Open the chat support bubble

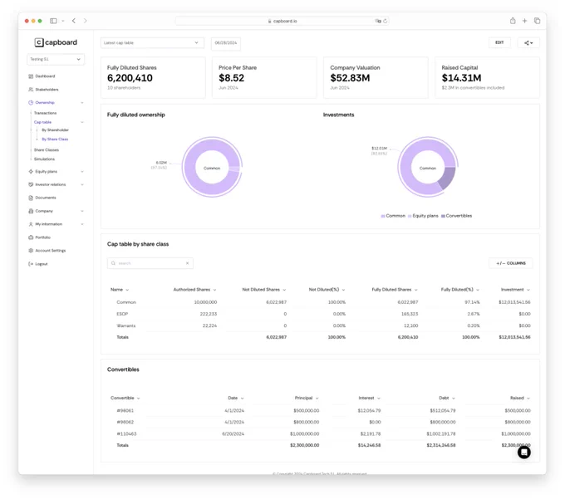524,453
